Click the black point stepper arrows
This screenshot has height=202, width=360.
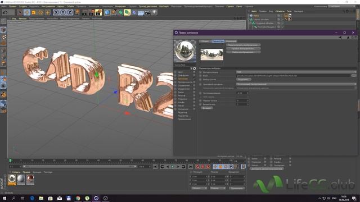coord(247,100)
